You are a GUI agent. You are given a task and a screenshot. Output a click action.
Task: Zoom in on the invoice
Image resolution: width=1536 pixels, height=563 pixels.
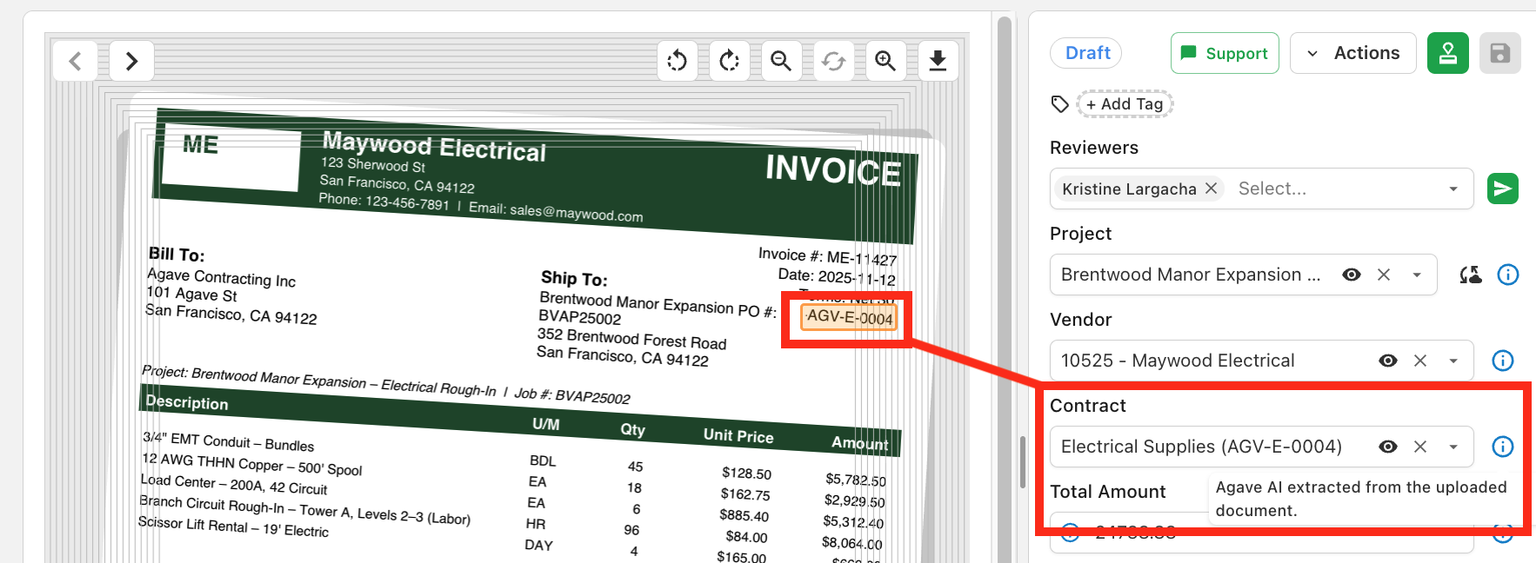pos(885,61)
